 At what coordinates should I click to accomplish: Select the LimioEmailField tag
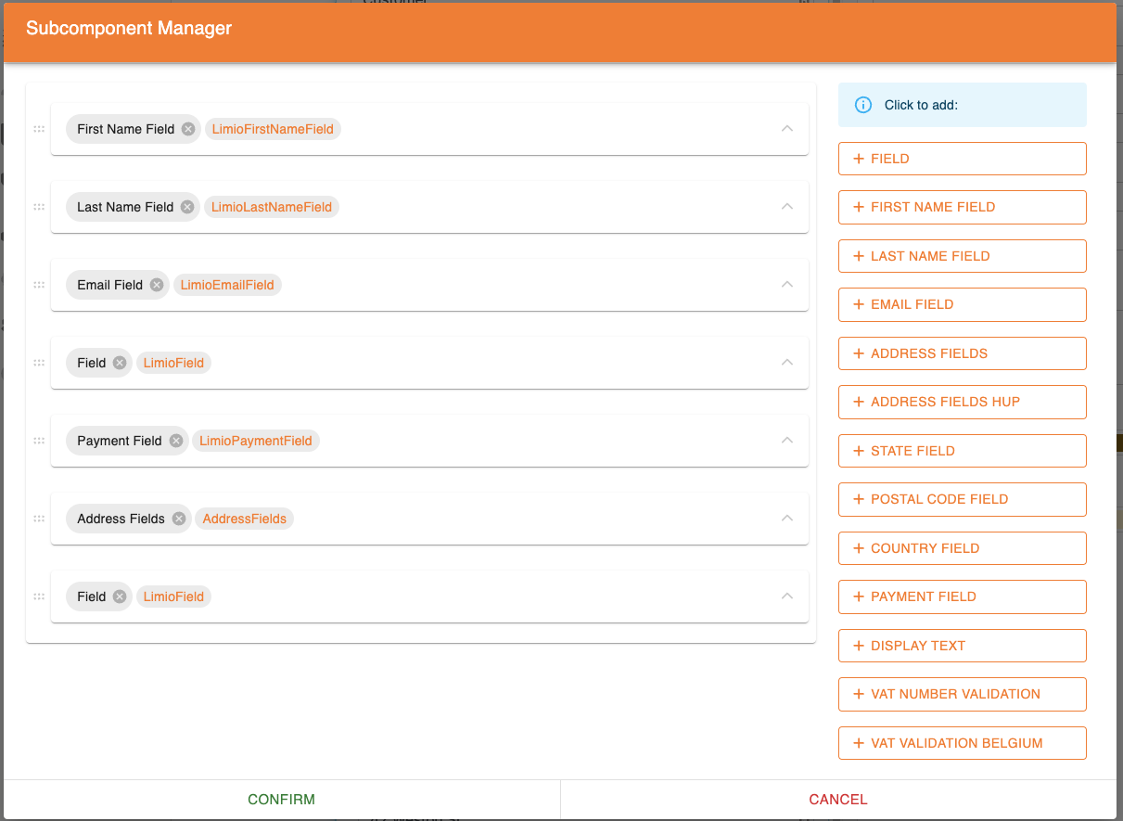tap(227, 285)
